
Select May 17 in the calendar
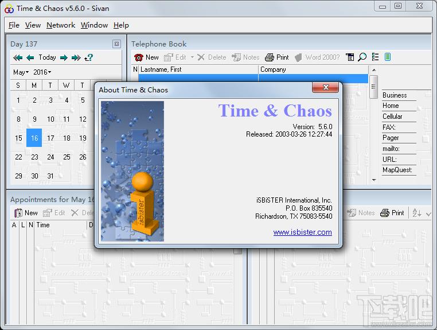click(50, 138)
